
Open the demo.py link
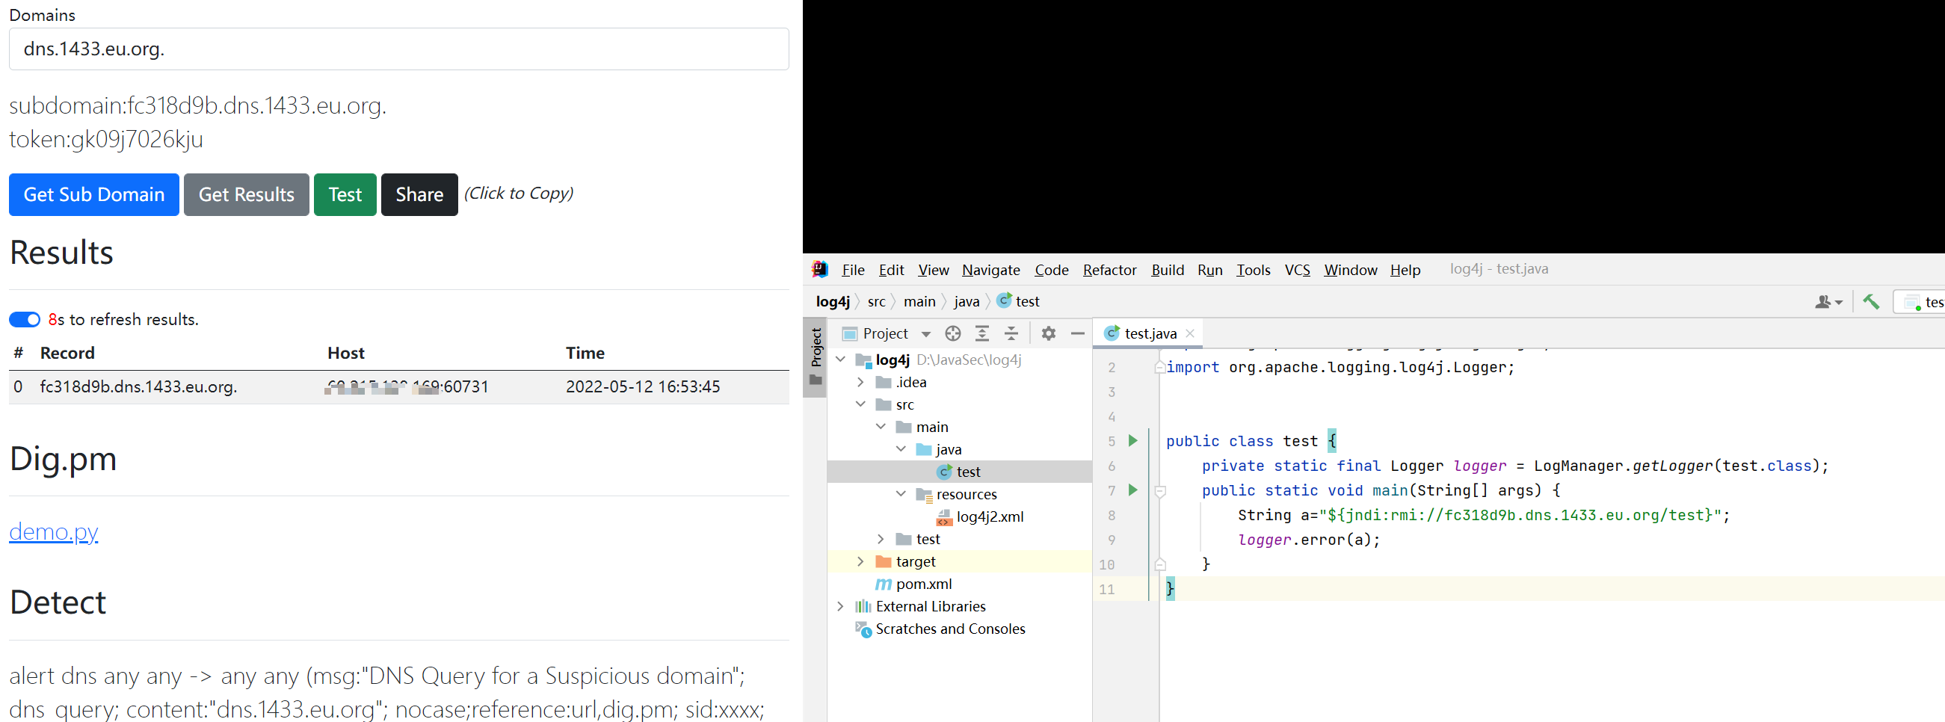[54, 531]
